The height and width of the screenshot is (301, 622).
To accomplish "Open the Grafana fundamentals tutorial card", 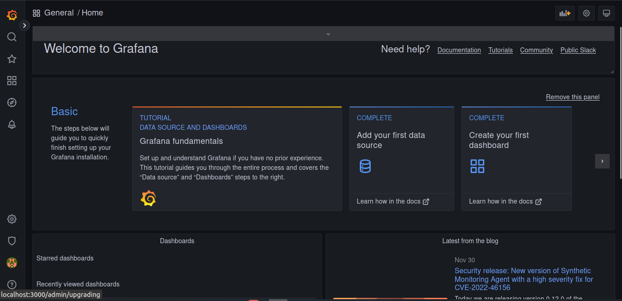I will click(237, 158).
